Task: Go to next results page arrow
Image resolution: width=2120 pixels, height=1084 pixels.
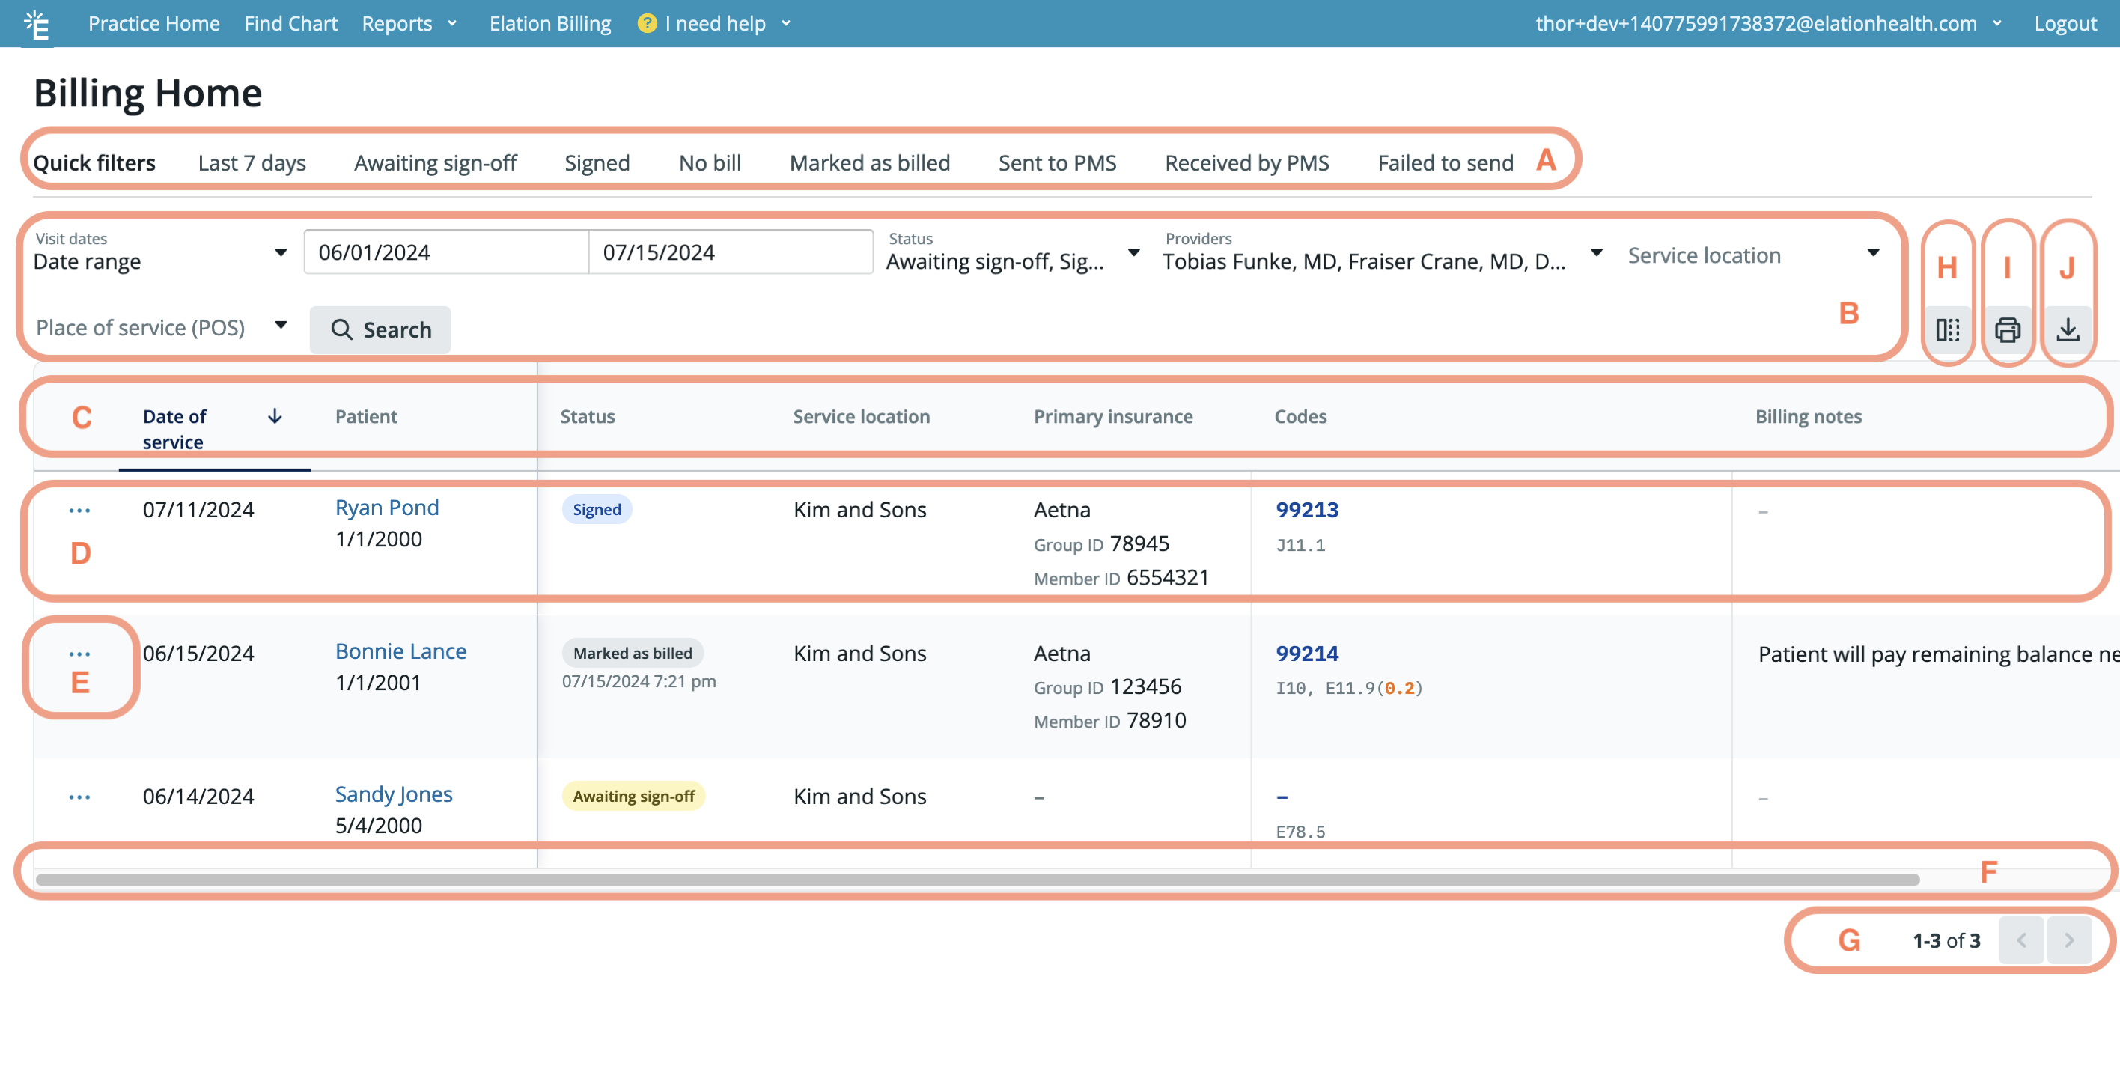Action: 2069,940
